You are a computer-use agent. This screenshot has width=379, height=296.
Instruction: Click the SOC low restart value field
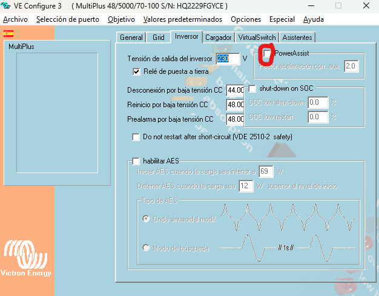point(318,117)
